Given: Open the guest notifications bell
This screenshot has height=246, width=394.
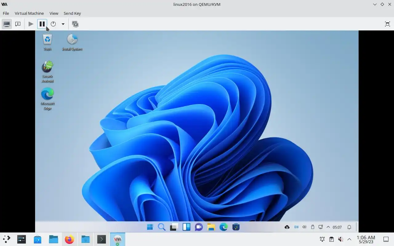Looking at the screenshot, I should 349,227.
